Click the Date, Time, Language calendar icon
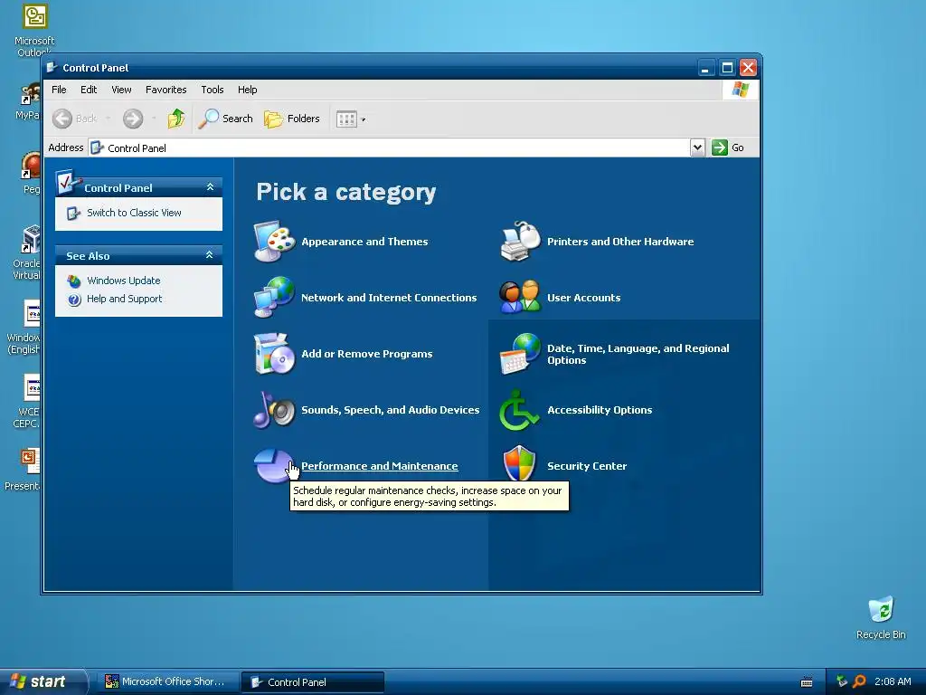 pos(520,354)
